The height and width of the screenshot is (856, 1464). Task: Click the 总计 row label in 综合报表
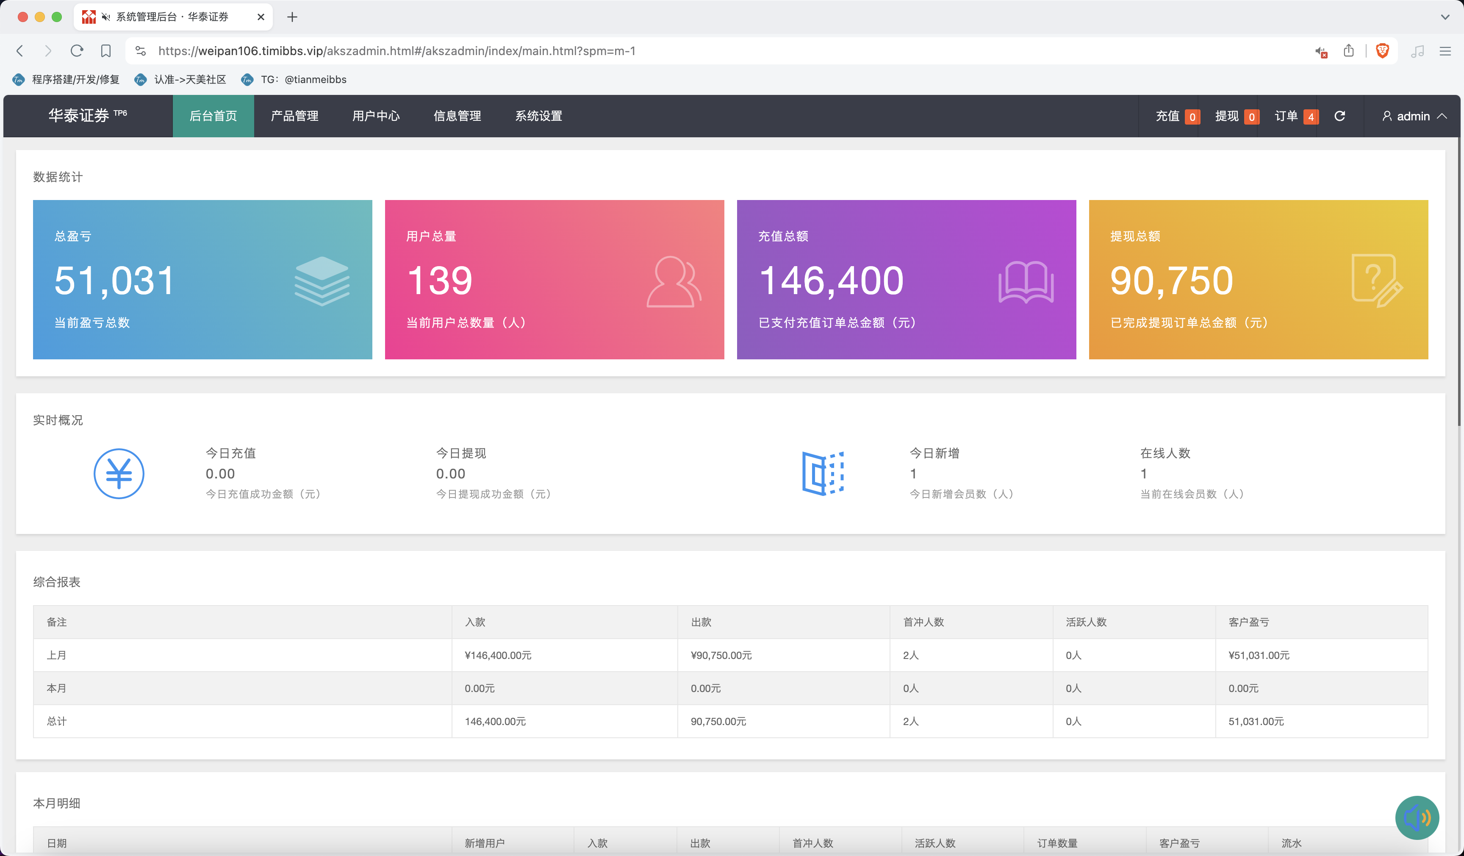pos(56,721)
